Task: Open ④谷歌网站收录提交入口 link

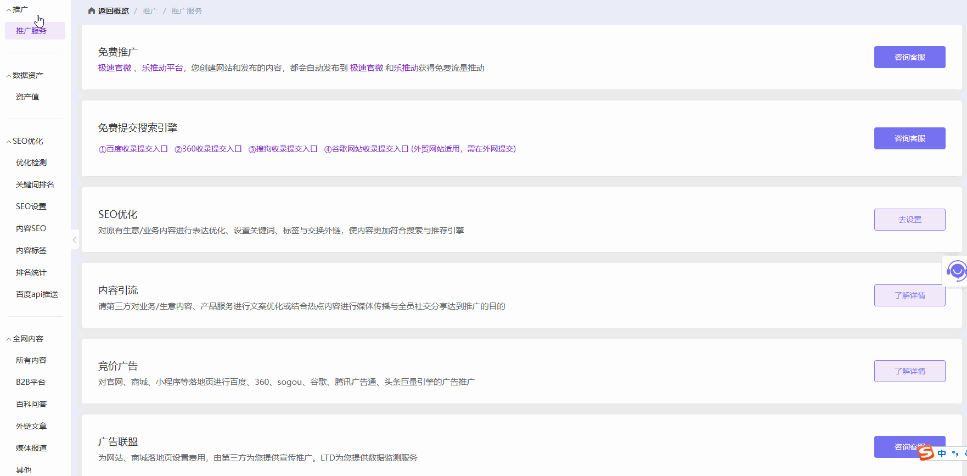Action: pyautogui.click(x=367, y=149)
